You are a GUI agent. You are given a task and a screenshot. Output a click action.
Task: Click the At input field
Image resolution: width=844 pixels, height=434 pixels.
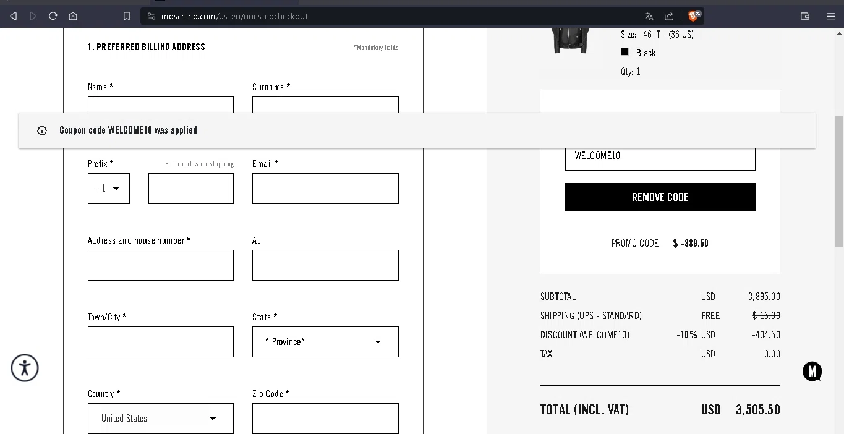[325, 265]
